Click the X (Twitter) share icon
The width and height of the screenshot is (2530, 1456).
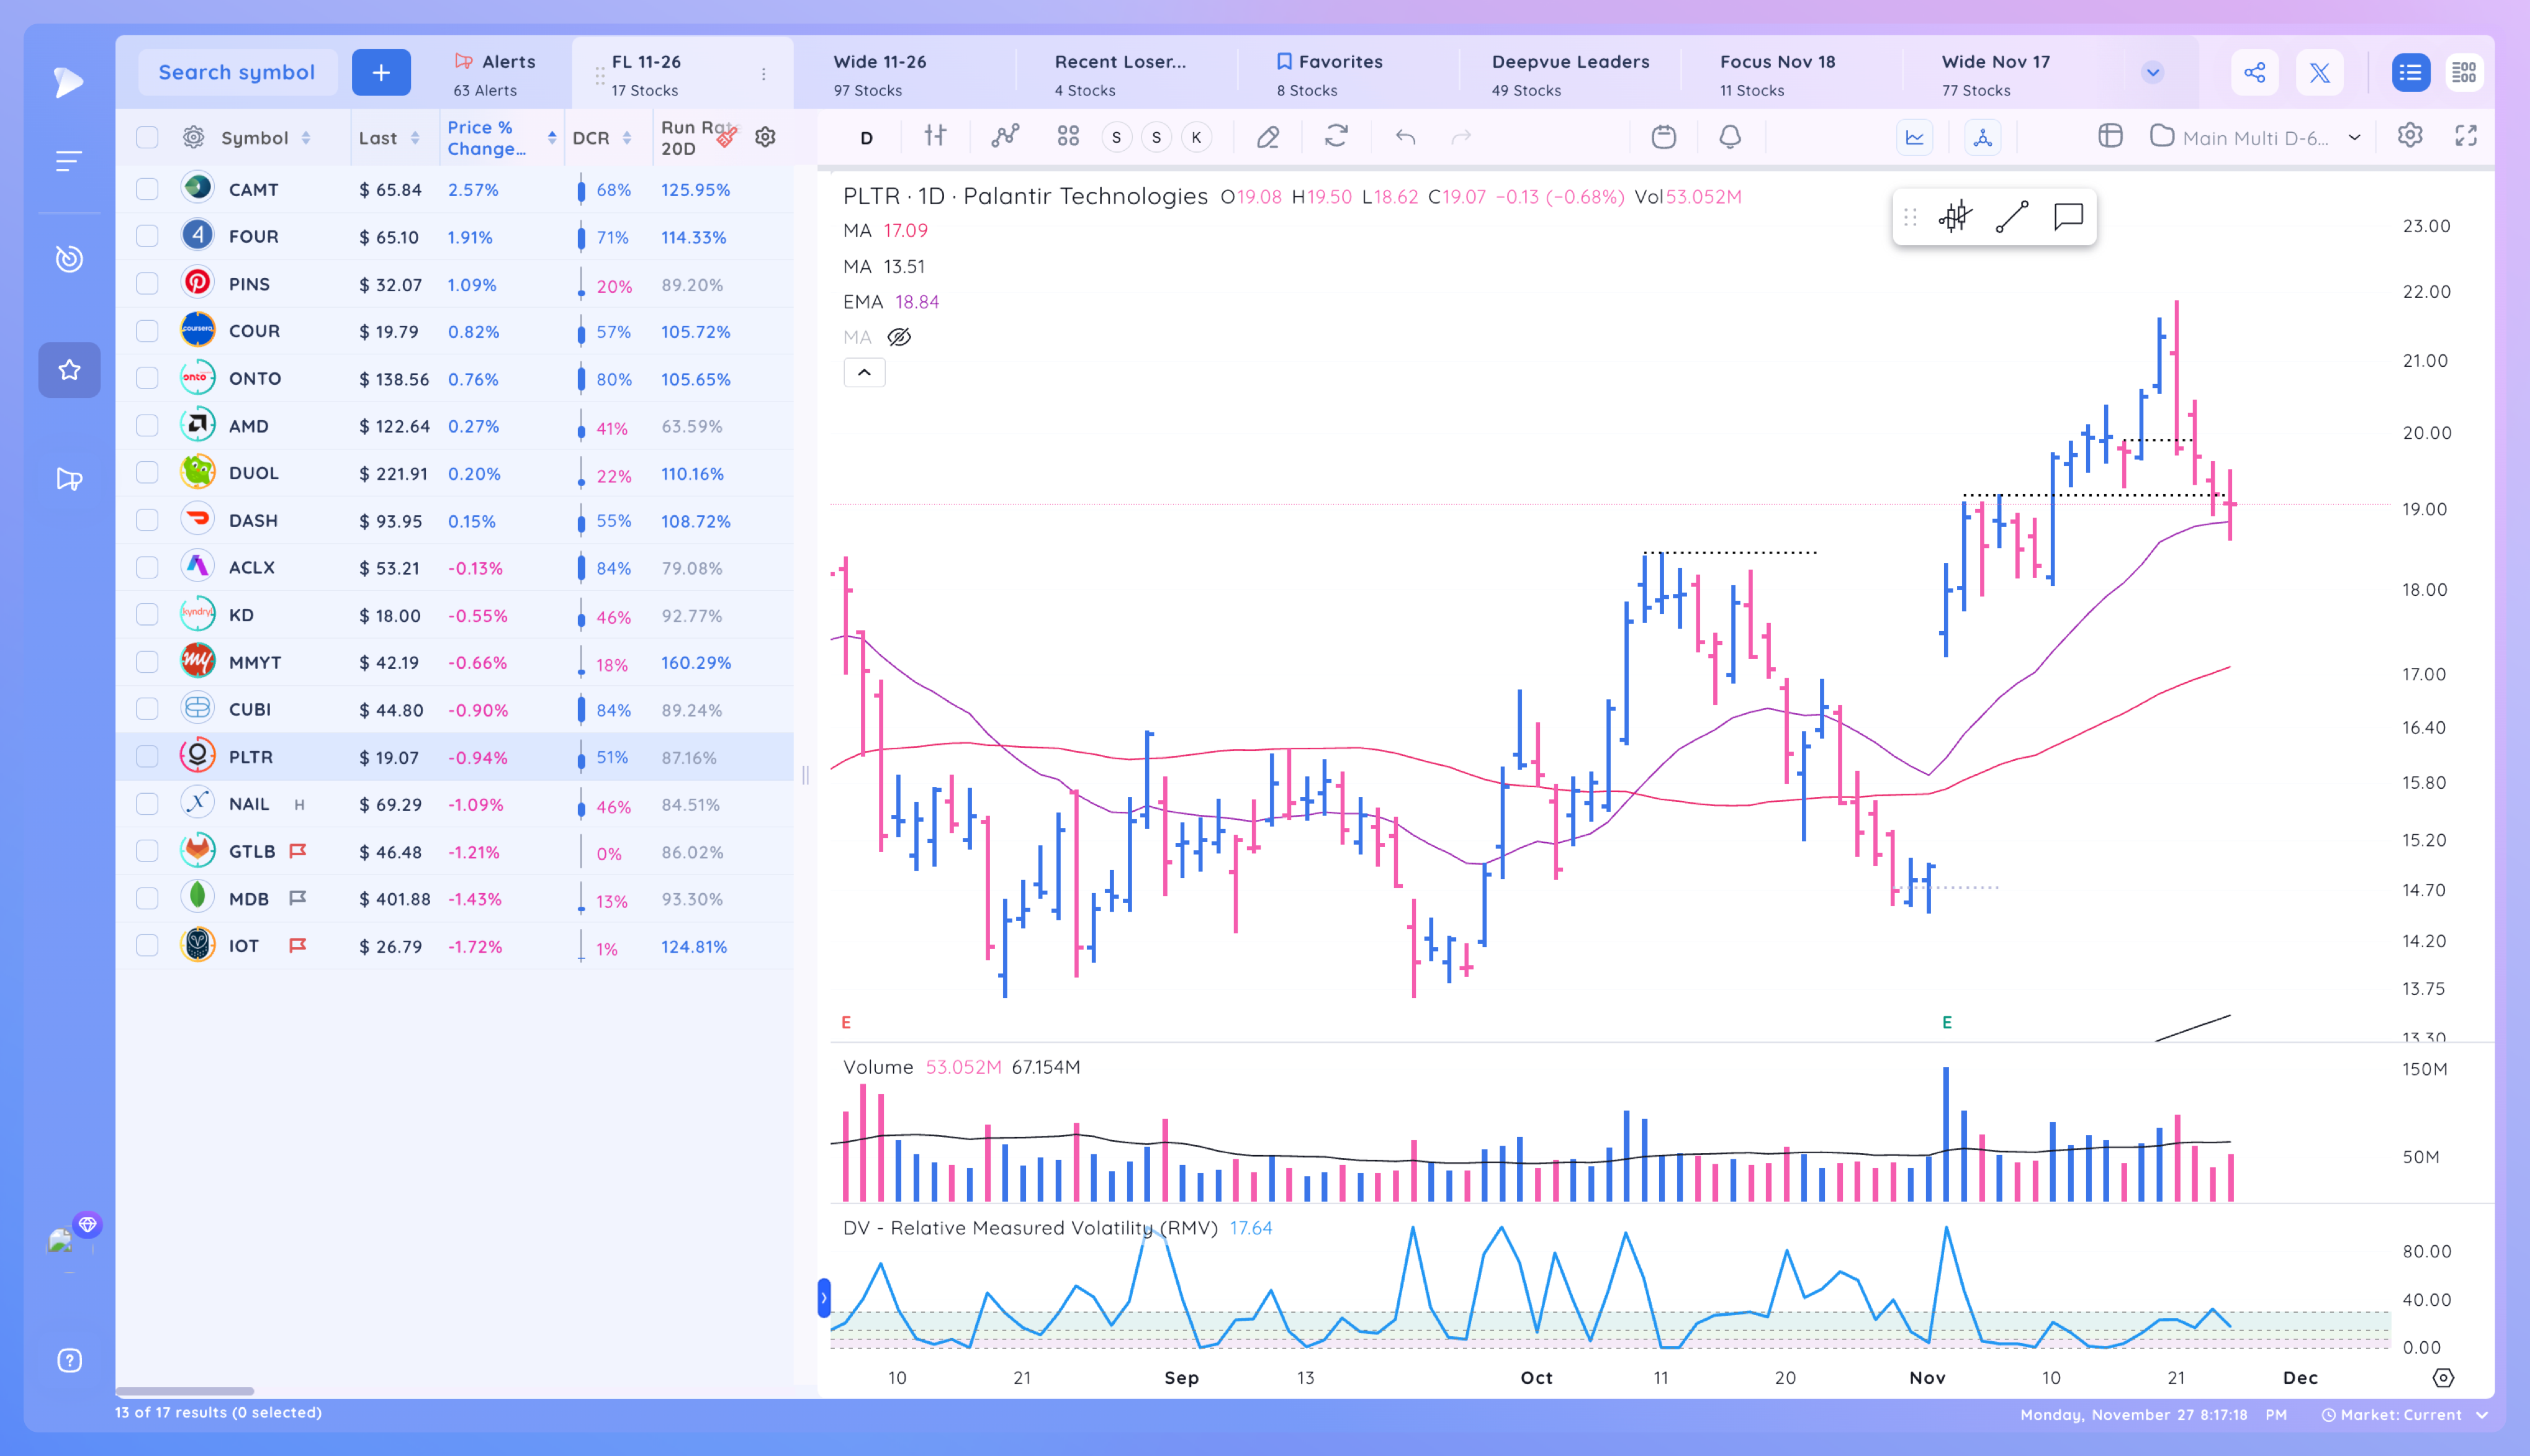point(2319,72)
